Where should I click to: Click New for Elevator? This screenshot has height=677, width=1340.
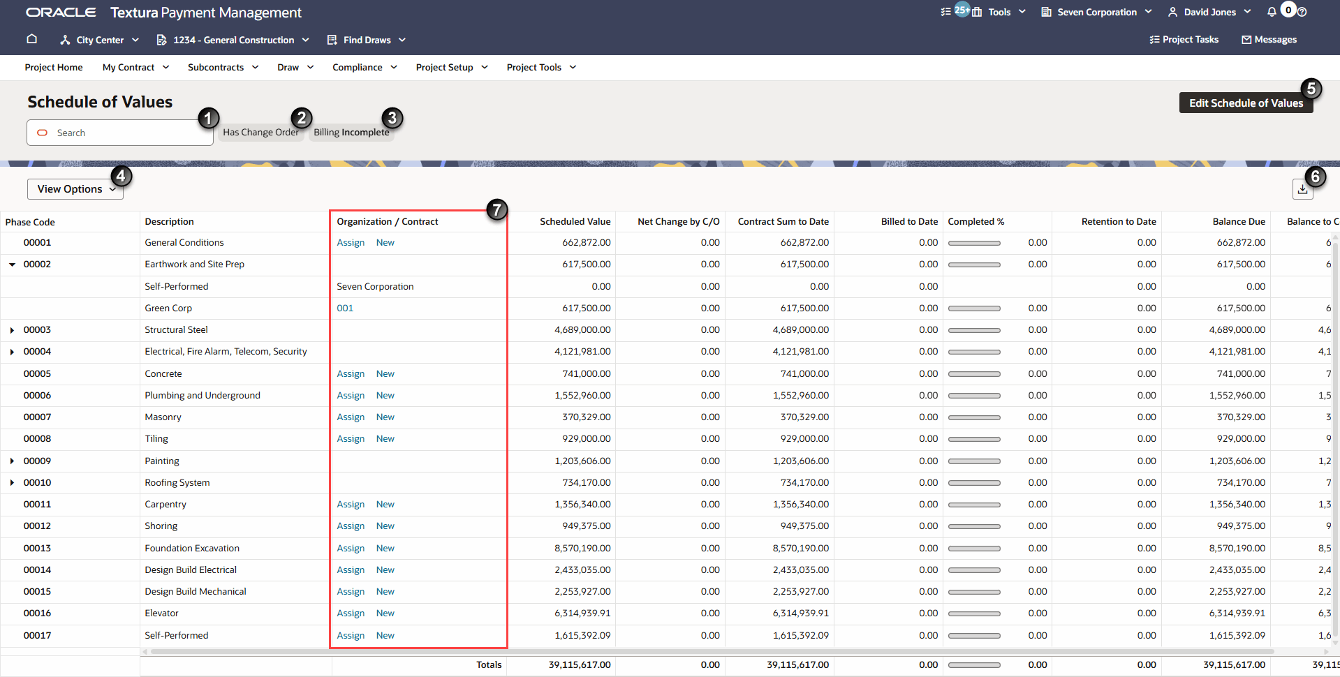(385, 613)
